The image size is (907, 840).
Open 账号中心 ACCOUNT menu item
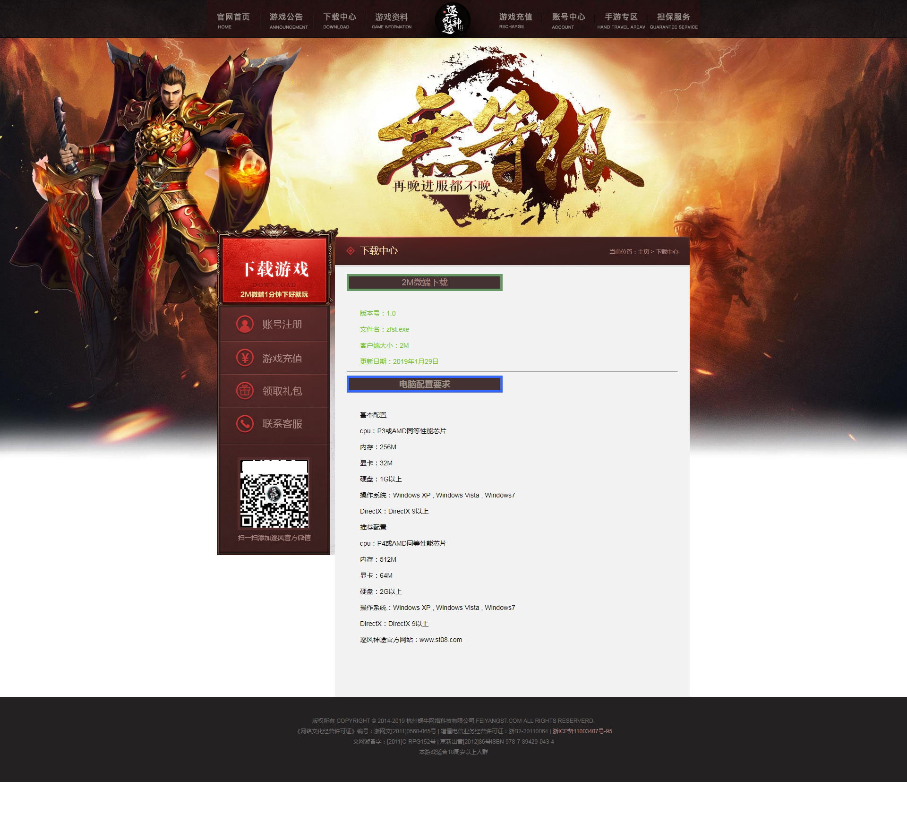point(568,20)
